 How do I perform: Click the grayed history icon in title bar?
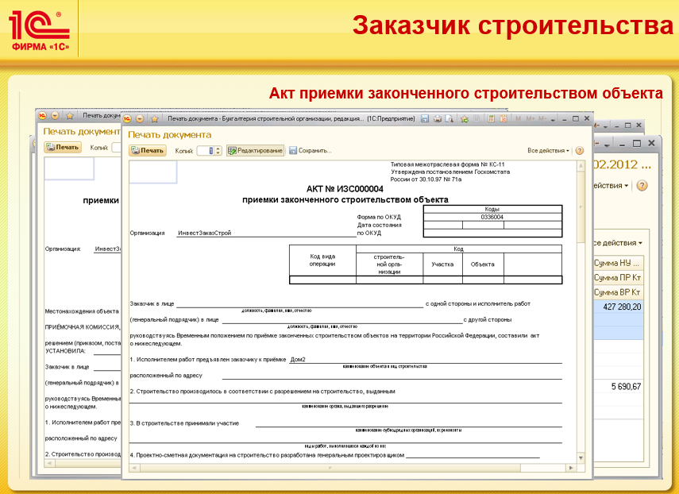coord(476,118)
